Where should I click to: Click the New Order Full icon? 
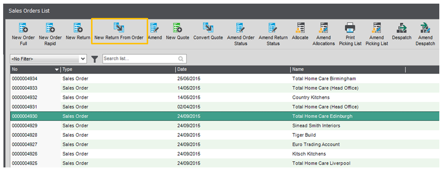23,28
